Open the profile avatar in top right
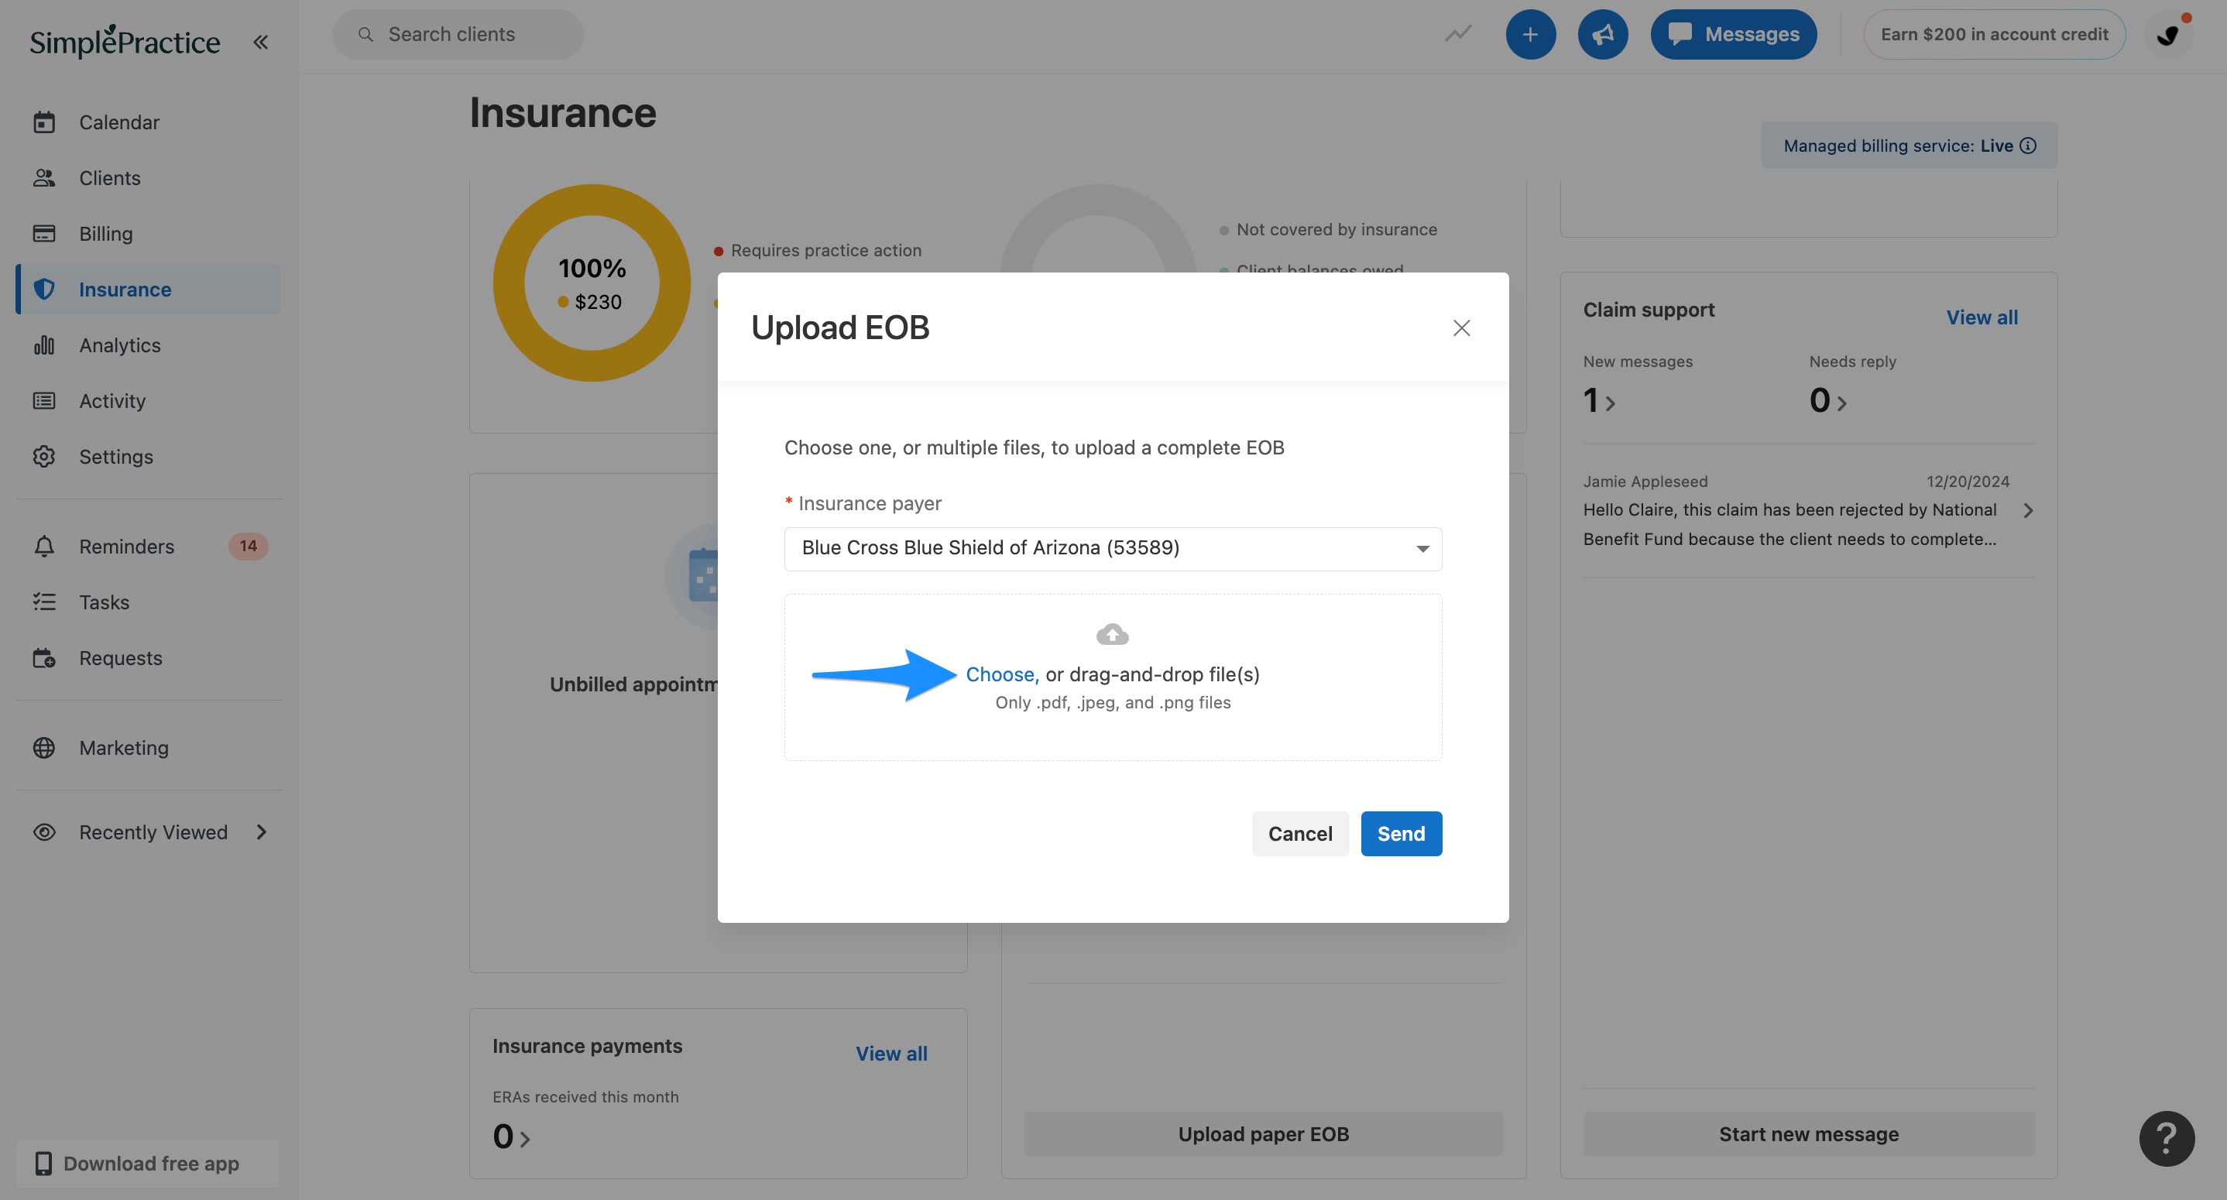Viewport: 2227px width, 1200px height. tap(2167, 35)
